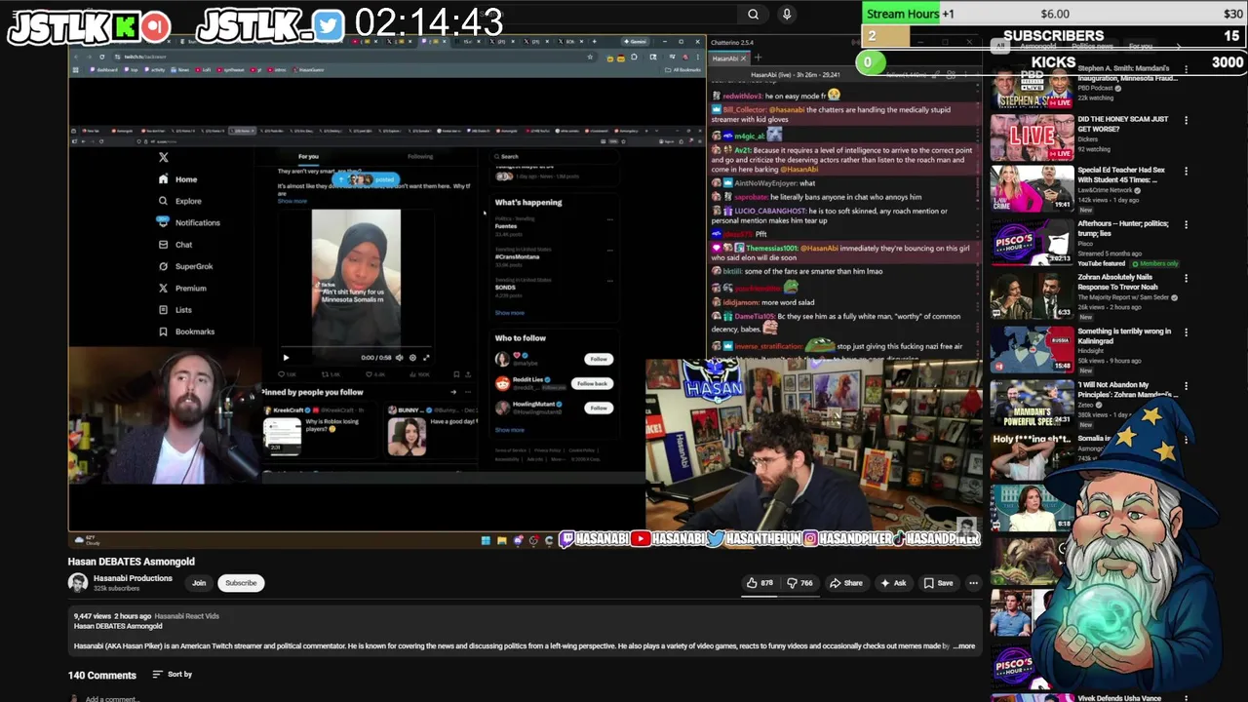
Task: Open the #CransMontana trending topic
Action: [518, 256]
